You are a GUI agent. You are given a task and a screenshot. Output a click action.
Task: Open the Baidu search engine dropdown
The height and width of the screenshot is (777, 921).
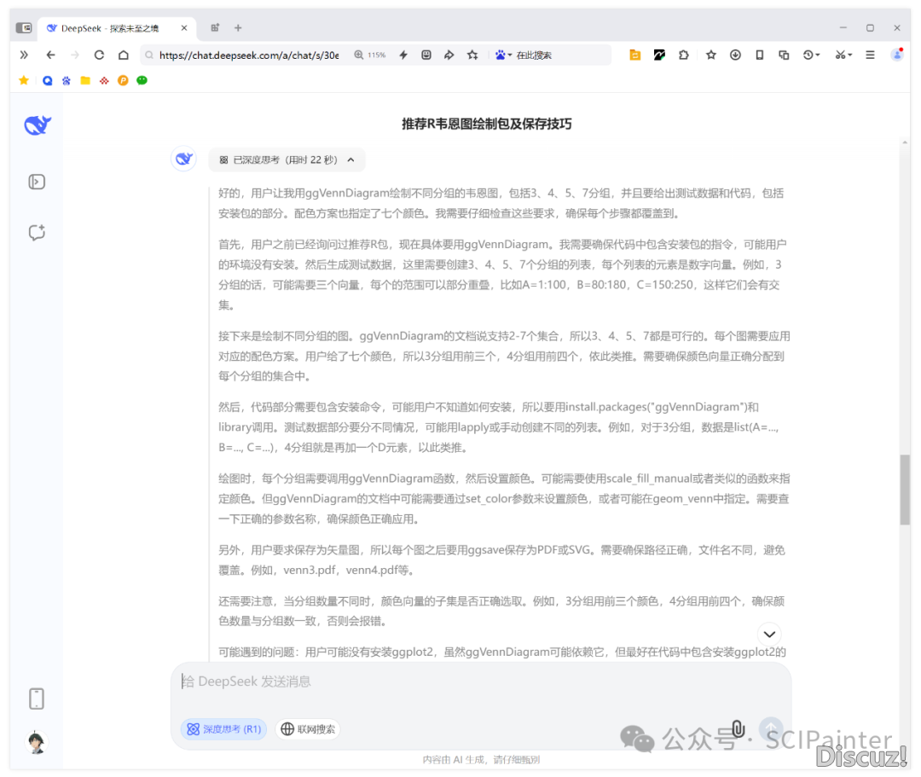pos(503,55)
